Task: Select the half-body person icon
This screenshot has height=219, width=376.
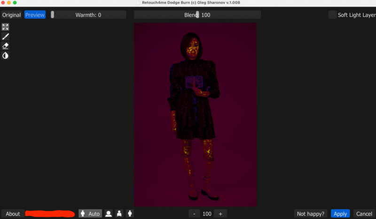Action: coord(119,213)
